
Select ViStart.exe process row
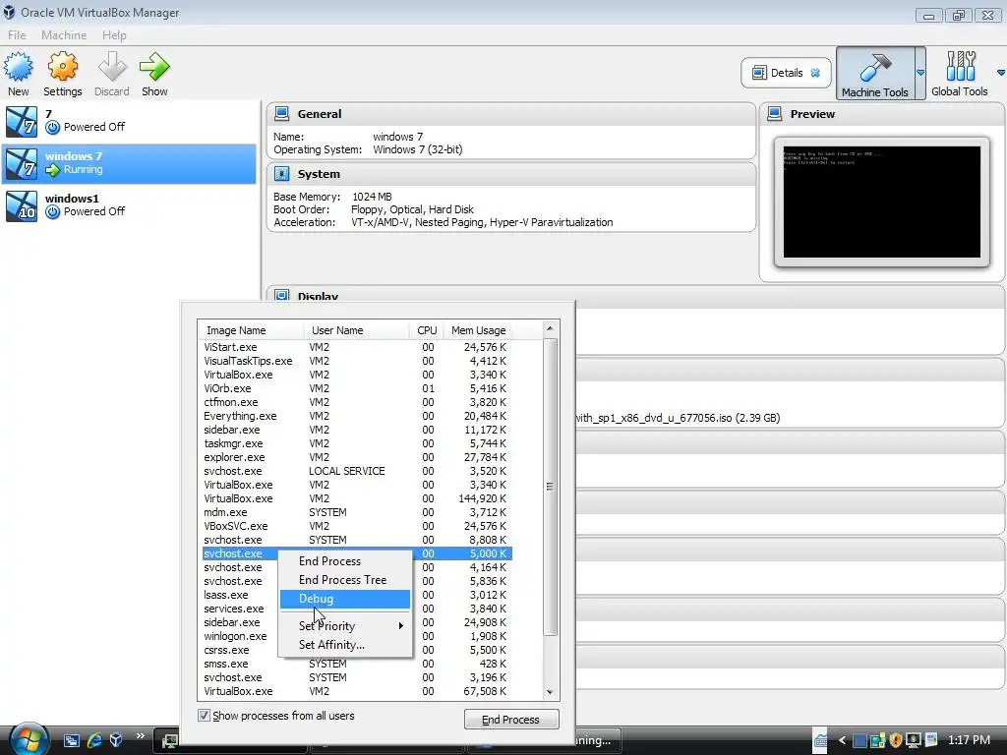(357, 347)
